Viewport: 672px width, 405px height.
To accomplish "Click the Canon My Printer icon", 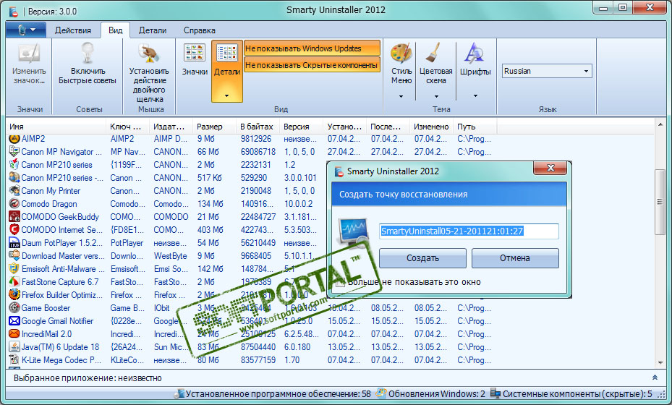I will [14, 191].
